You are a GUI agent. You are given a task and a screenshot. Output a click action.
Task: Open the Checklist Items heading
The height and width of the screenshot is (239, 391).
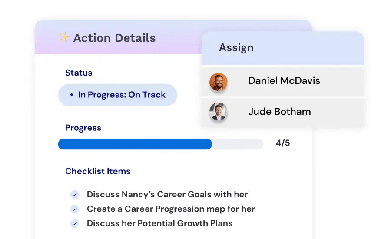click(98, 171)
